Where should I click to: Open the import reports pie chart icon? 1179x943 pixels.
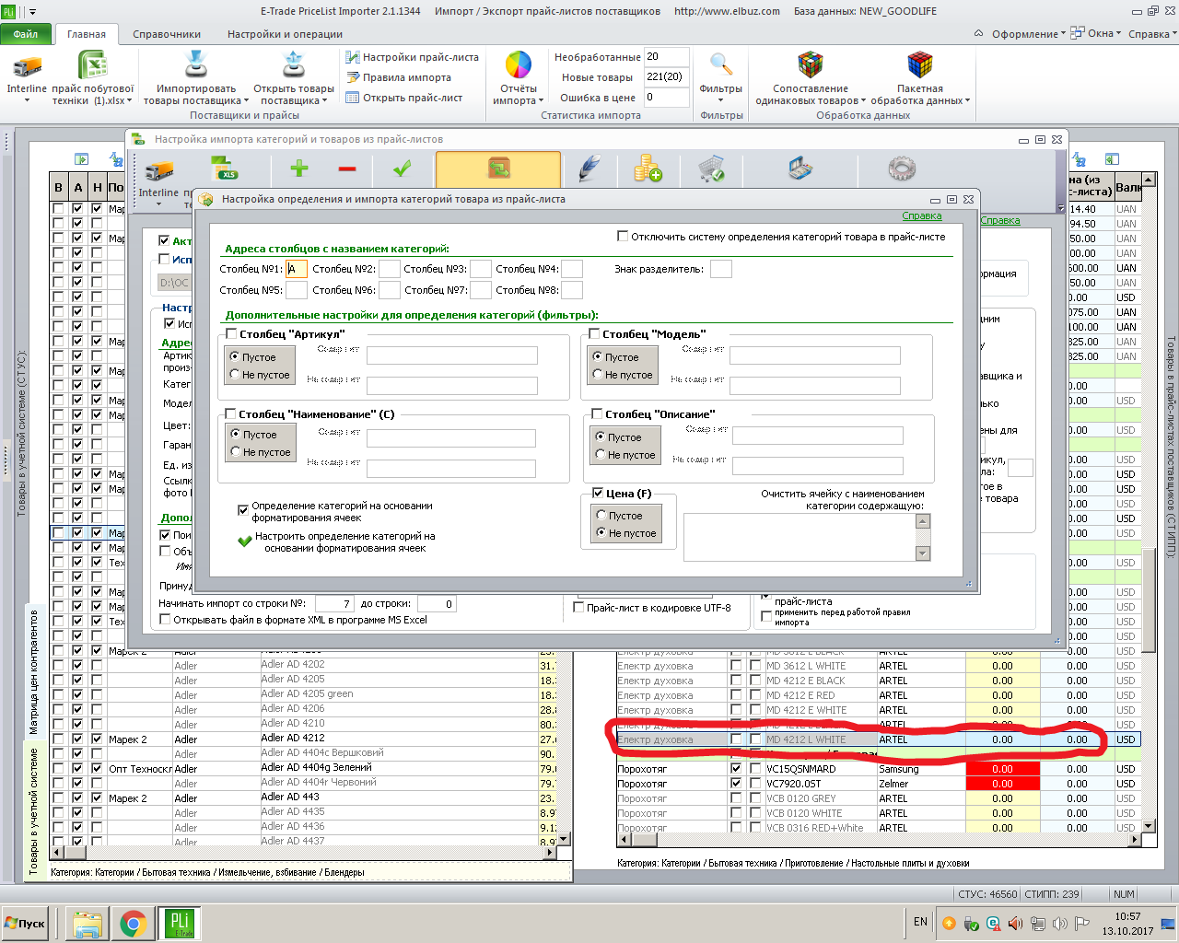[519, 65]
